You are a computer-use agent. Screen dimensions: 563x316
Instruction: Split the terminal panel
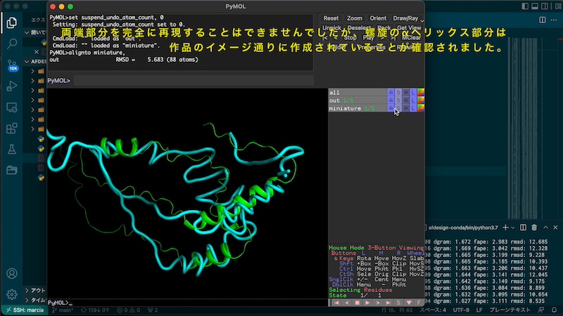coord(522,228)
